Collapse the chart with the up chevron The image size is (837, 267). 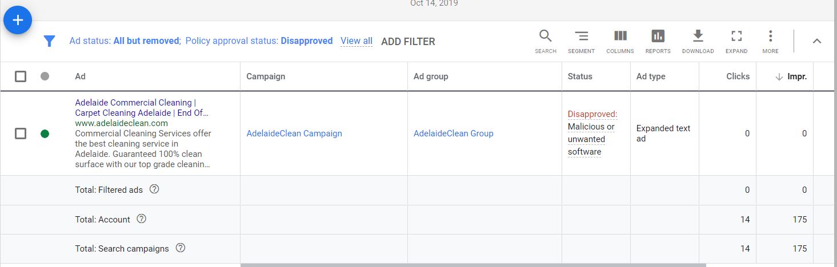tap(817, 41)
